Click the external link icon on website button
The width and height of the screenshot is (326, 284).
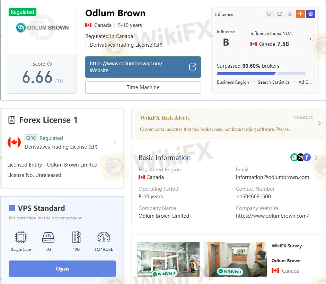pyautogui.click(x=193, y=67)
